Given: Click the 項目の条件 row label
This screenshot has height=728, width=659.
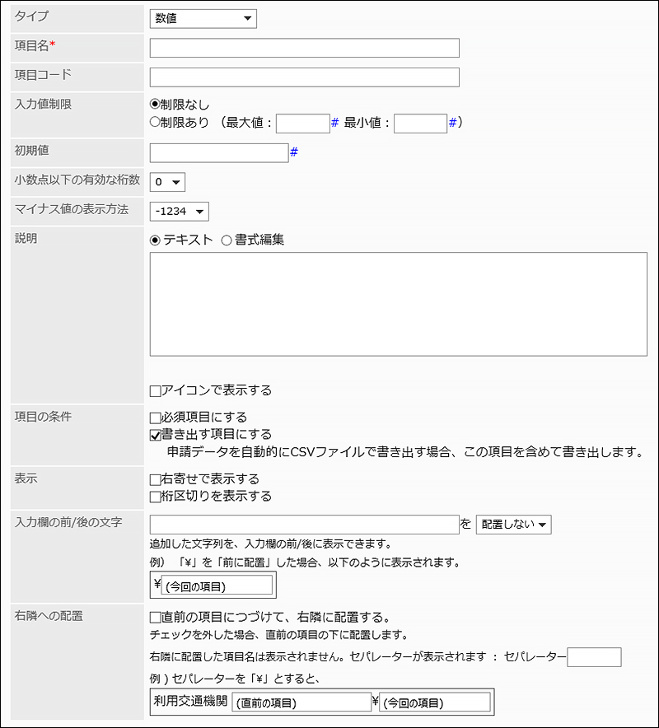Looking at the screenshot, I should click(43, 417).
